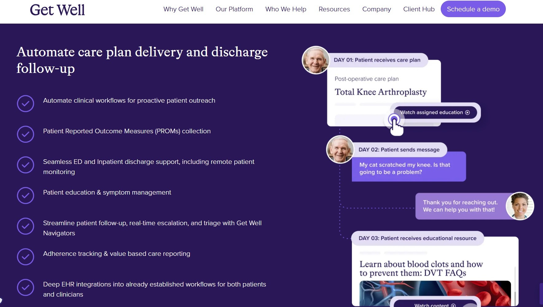Click patient avatar next to DAY 01

316,60
